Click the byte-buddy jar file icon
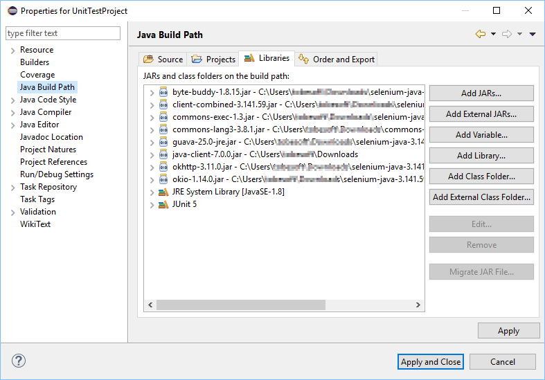The height and width of the screenshot is (380, 545). click(x=163, y=92)
